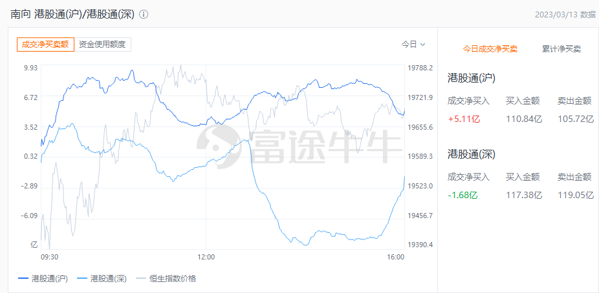The width and height of the screenshot is (599, 293).
Task: Click the 12:00 time axis marker
Action: (x=205, y=257)
